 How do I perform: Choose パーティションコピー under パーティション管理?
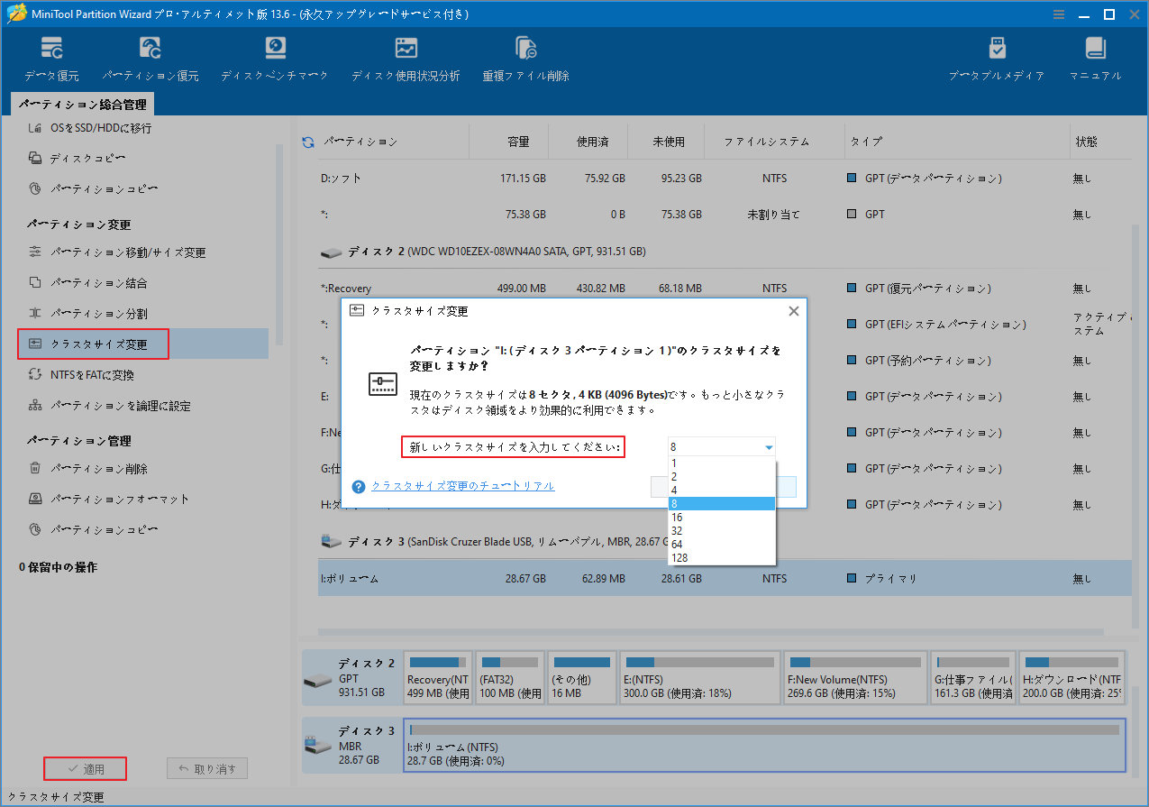[x=94, y=529]
